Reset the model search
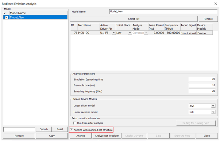 (60, 129)
